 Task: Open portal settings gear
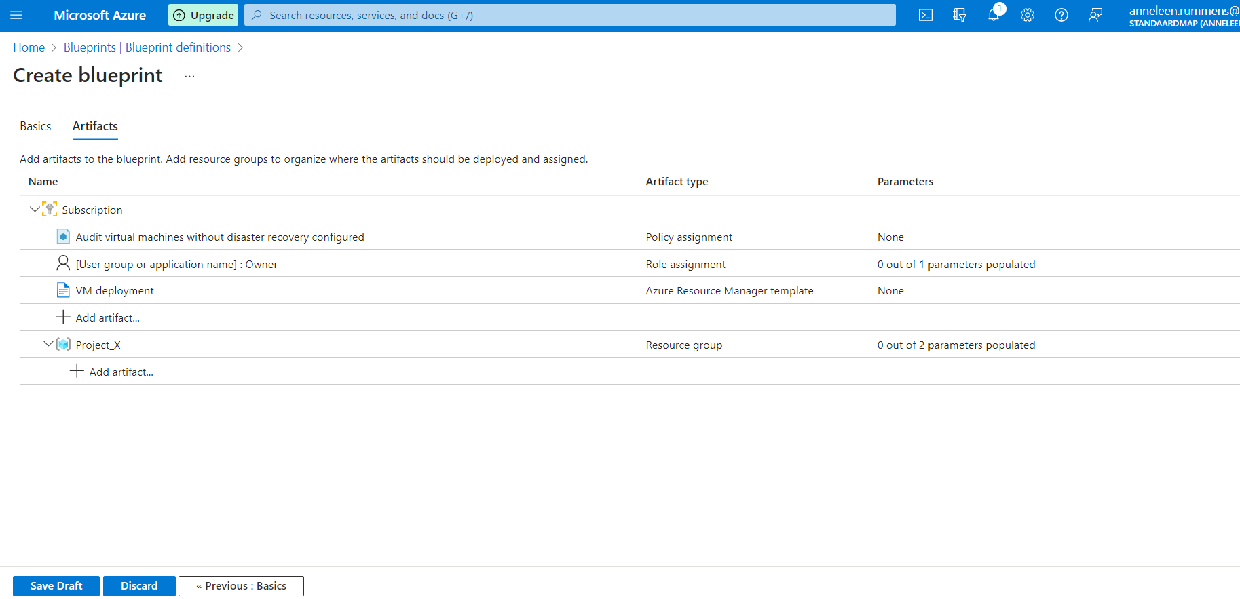click(1028, 15)
